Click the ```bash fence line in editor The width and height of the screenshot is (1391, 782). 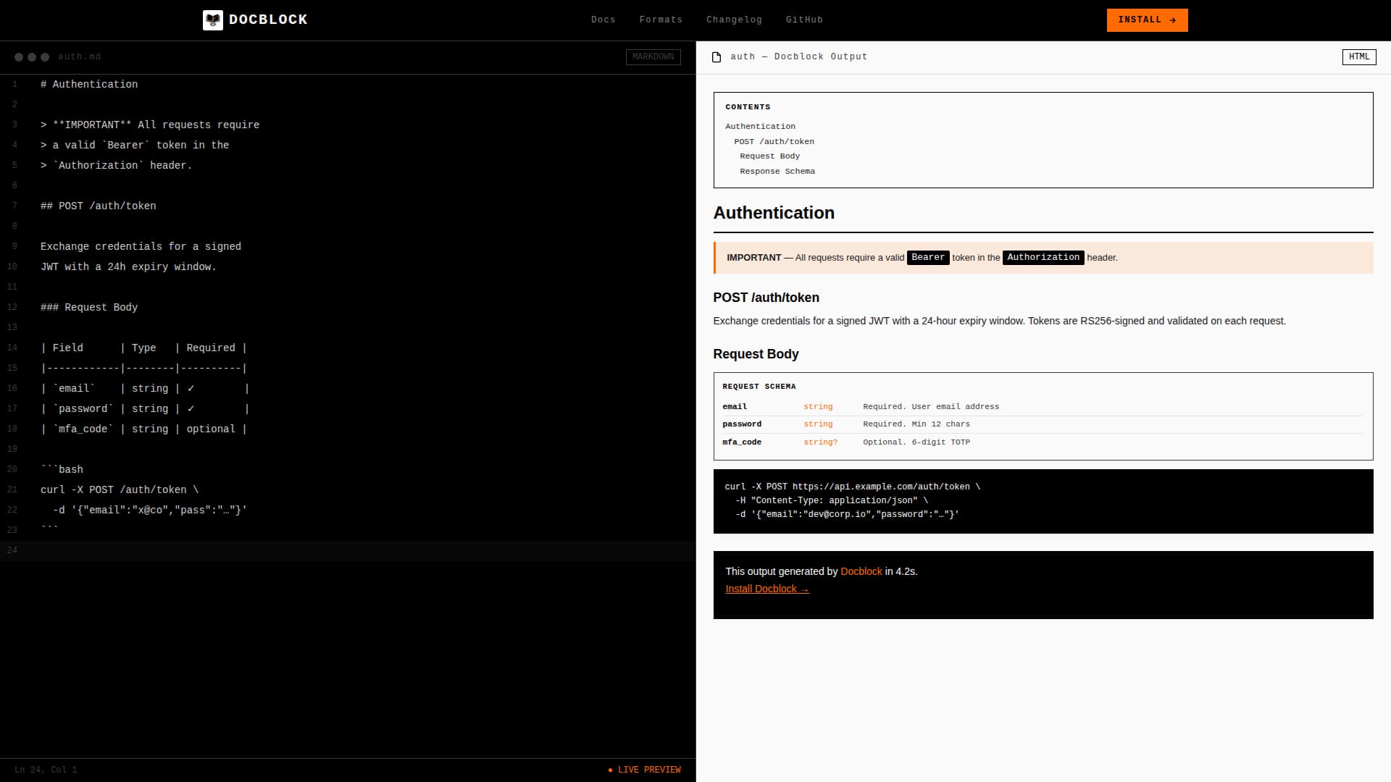tap(62, 469)
